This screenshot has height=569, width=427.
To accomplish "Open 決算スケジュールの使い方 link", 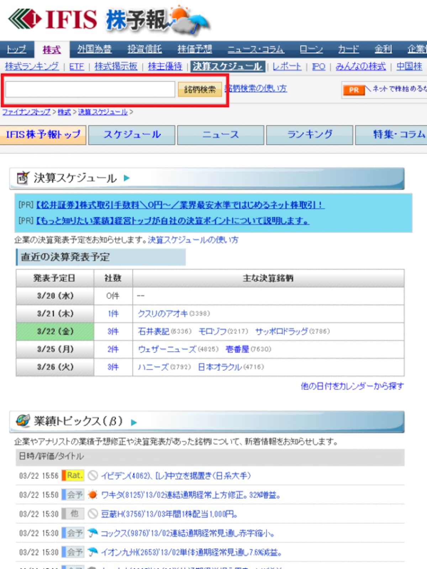I will (193, 240).
